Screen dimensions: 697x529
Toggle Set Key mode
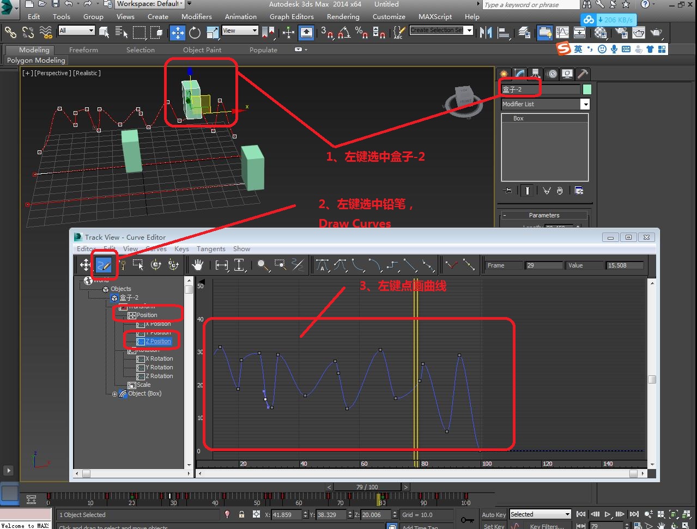(494, 526)
